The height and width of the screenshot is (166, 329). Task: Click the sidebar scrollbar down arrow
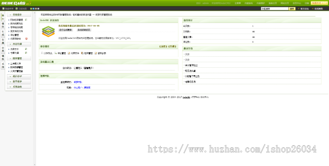click(35, 165)
